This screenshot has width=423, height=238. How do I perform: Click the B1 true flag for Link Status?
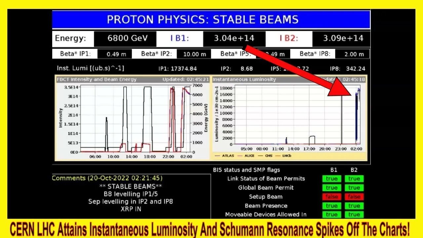pos(332,179)
